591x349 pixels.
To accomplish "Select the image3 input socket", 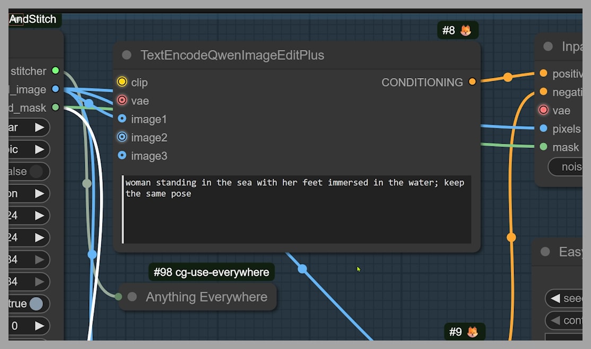I will (x=122, y=155).
